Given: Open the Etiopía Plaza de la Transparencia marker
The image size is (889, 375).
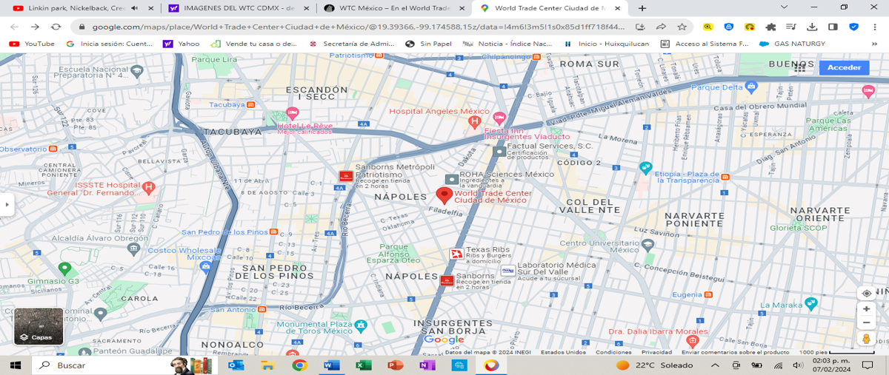Looking at the screenshot, I should click(x=645, y=167).
